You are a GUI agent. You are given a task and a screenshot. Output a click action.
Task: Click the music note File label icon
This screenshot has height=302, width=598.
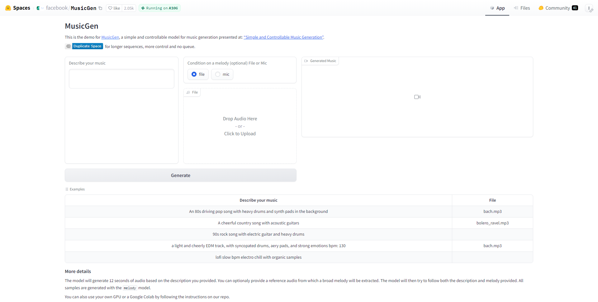pos(188,93)
